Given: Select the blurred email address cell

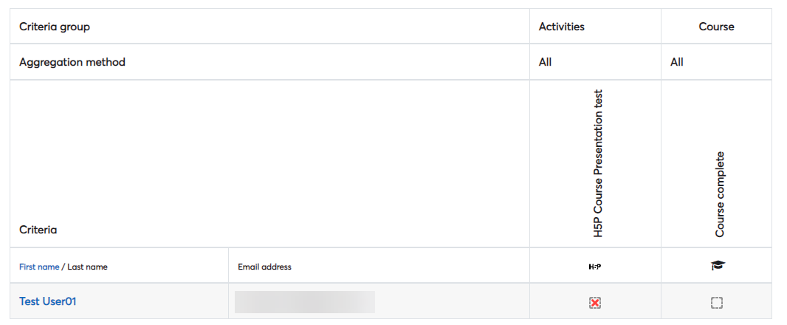Looking at the screenshot, I should 305,302.
